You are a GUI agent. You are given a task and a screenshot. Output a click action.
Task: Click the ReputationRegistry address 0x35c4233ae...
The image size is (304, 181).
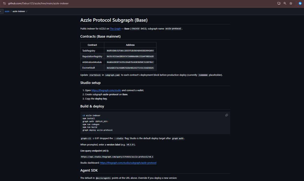point(130,56)
